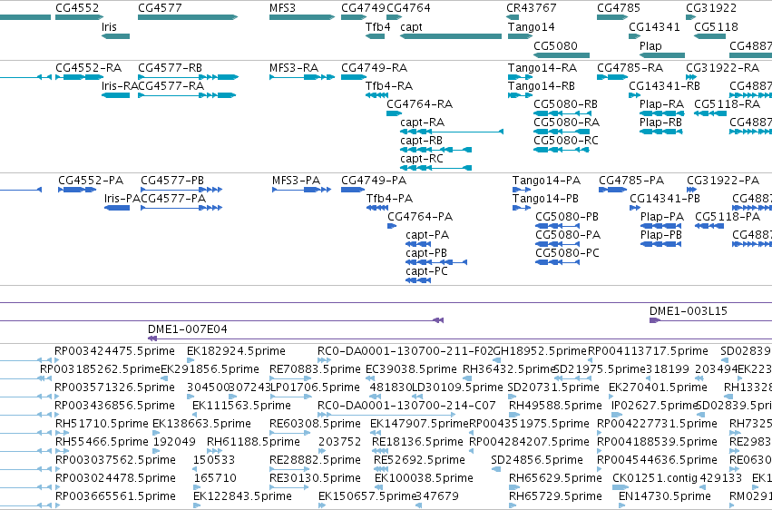Select EST RP003424475.5prime

[x=114, y=351]
